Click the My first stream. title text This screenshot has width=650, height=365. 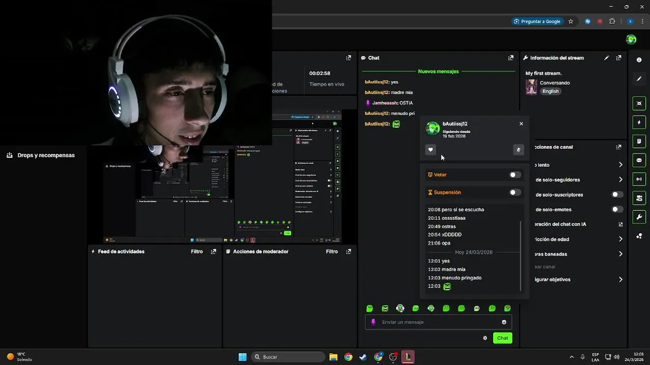[543, 74]
